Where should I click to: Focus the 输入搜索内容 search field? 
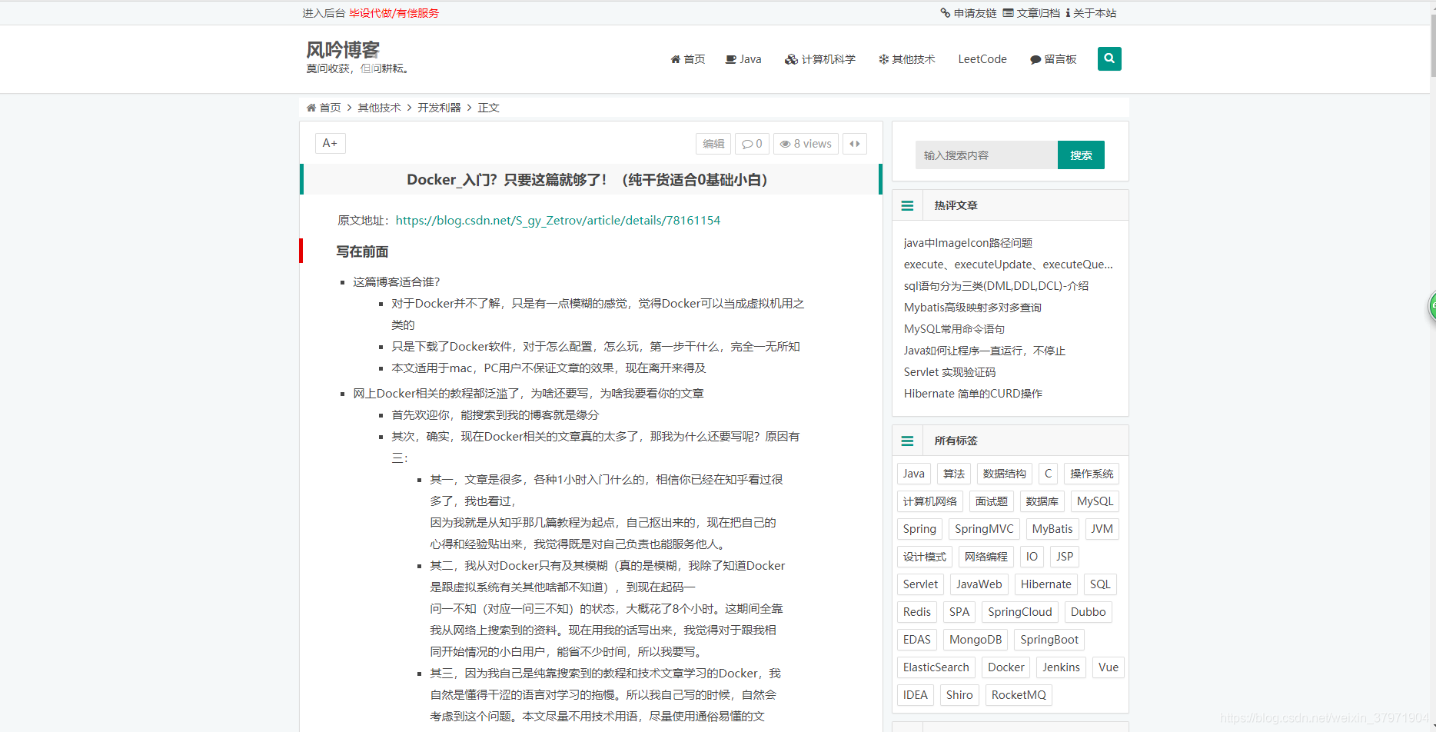986,155
